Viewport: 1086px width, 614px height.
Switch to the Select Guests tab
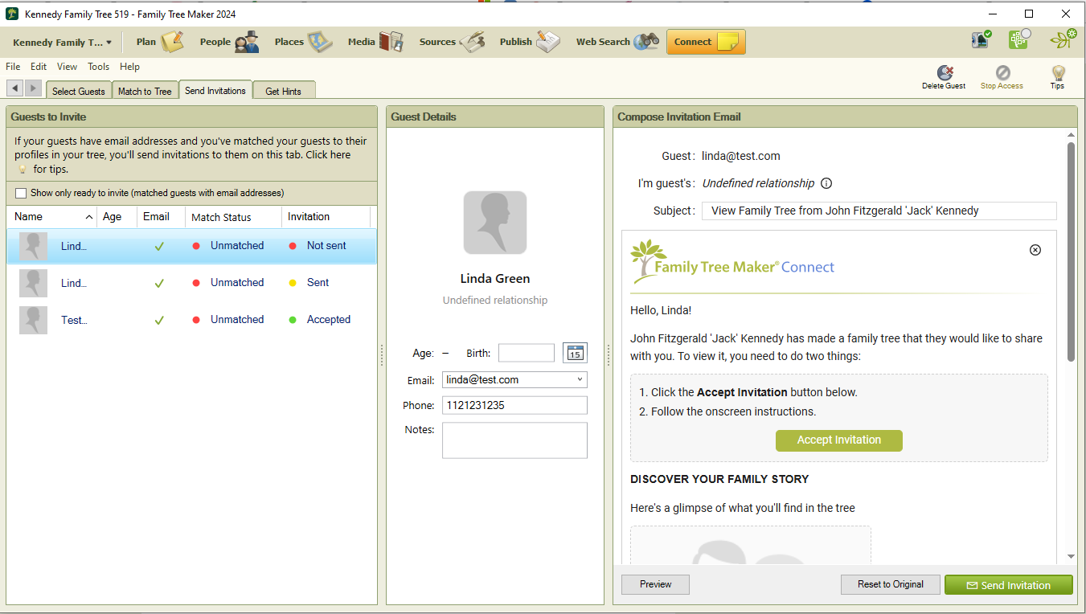coord(79,91)
